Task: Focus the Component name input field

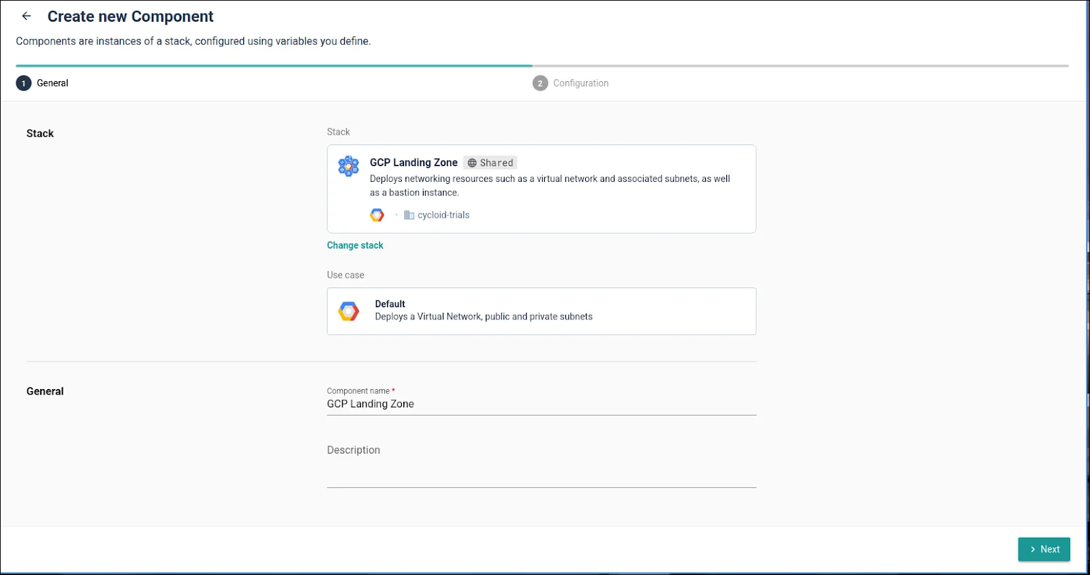Action: 541,404
